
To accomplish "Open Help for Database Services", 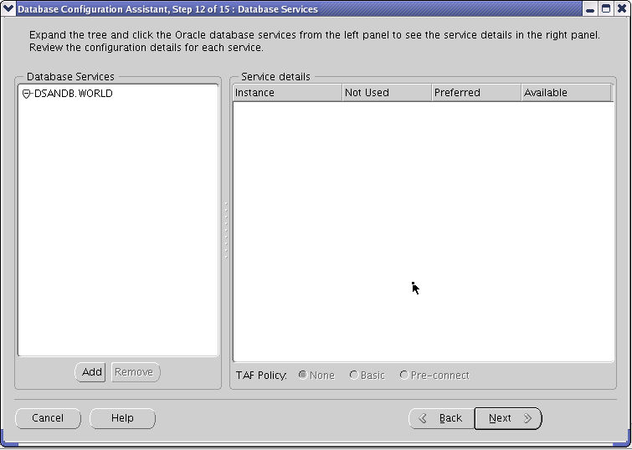I will click(122, 418).
